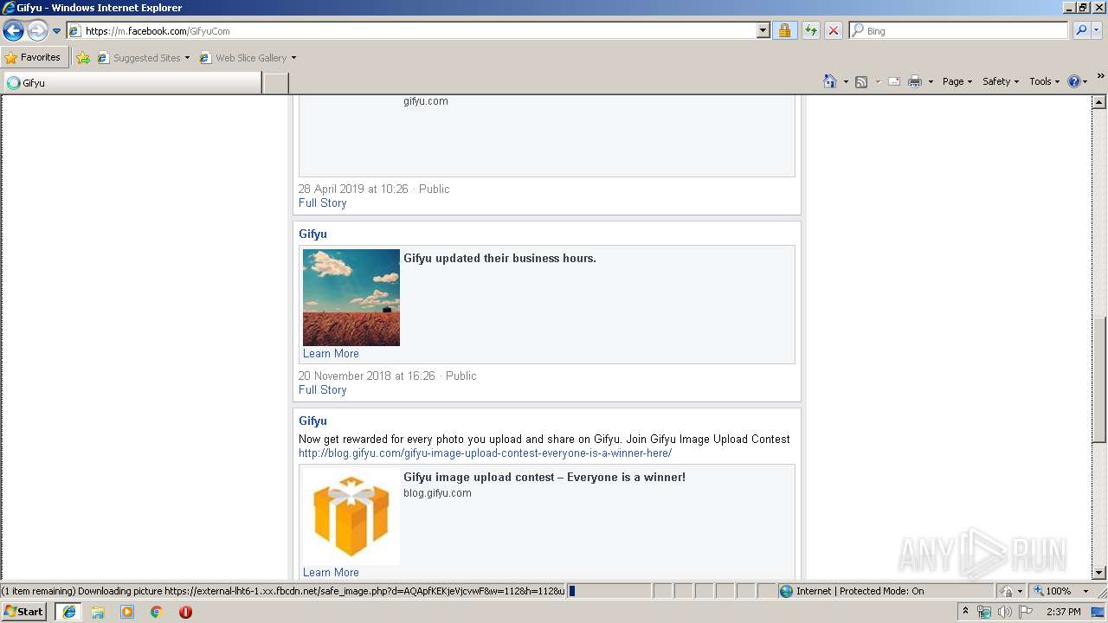Click 'Gifyu updated their business hours.' text
The width and height of the screenshot is (1108, 623).
[499, 259]
